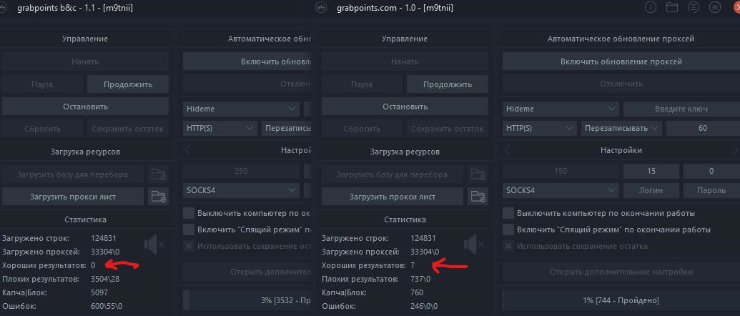Click Капча|Блок value 760 in grabpoints.com
Screen dimensions: 740x316
[x=417, y=293]
